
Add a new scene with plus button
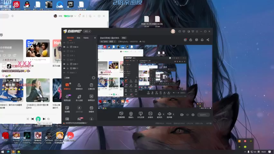[x=95, y=38]
